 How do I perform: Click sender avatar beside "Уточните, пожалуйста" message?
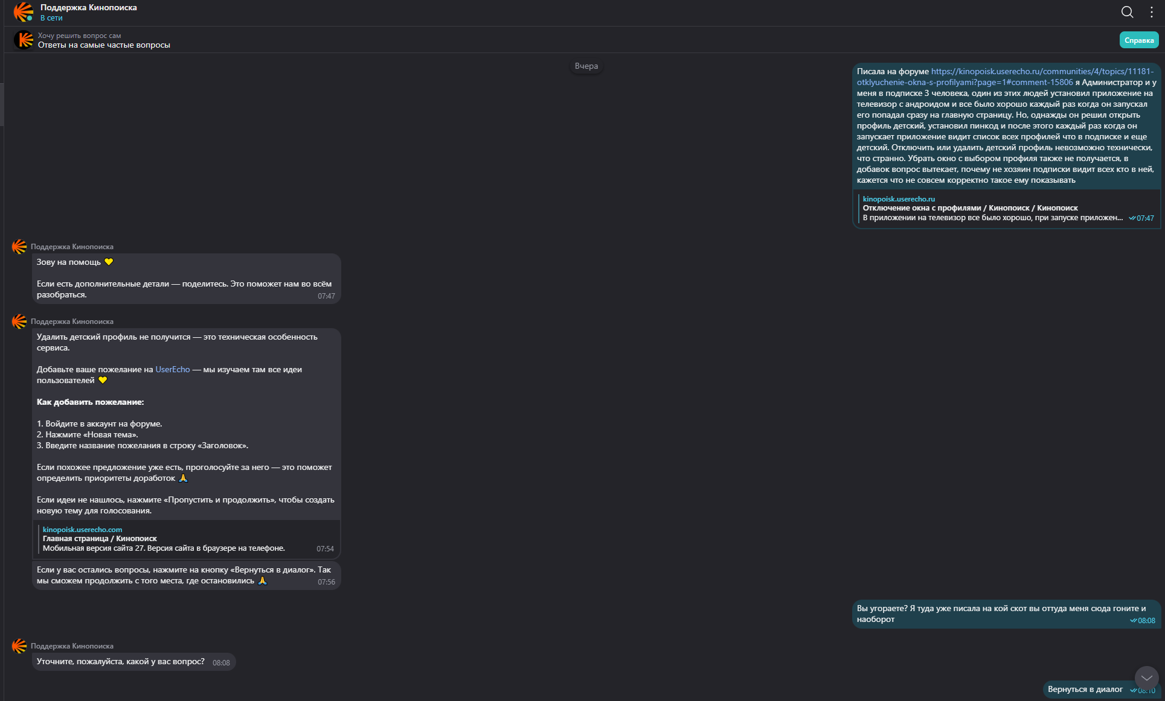(x=19, y=646)
